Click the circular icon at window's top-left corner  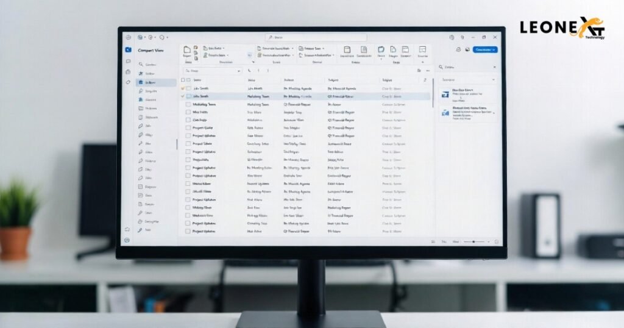click(129, 37)
